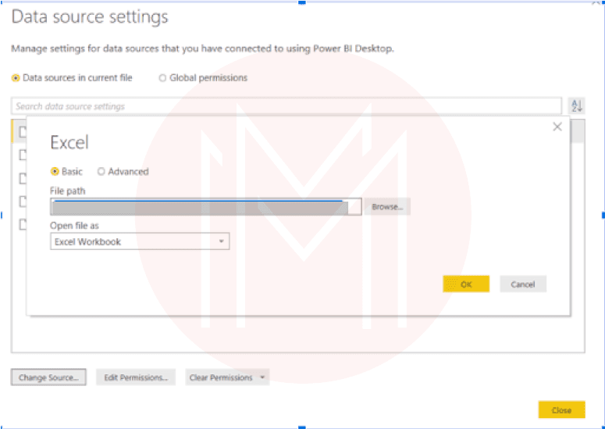The height and width of the screenshot is (429, 605).
Task: Click the Browse button for file path
Action: pyautogui.click(x=387, y=207)
